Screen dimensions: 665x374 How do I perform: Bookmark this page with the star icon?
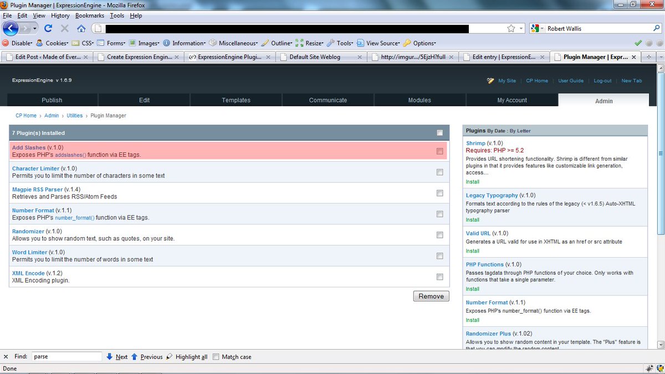511,28
